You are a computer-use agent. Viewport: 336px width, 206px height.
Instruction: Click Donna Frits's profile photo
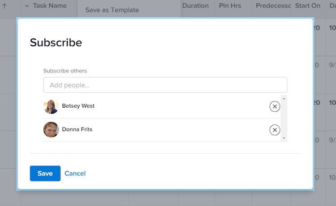click(51, 130)
